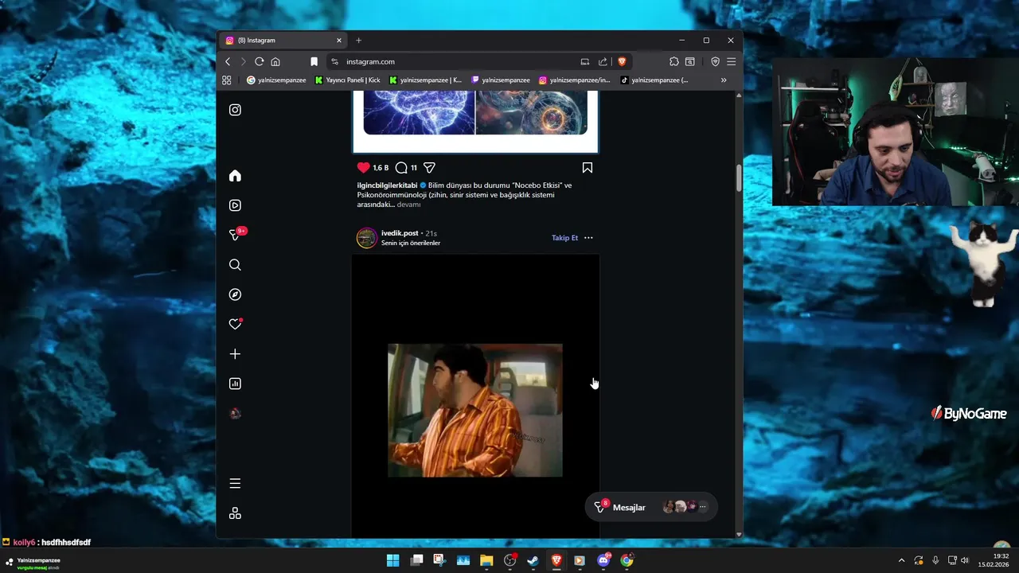Go back in the browser
Image resolution: width=1019 pixels, height=573 pixels.
[228, 61]
